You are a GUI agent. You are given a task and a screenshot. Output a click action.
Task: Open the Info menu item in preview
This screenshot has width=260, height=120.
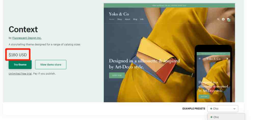[x=142, y=19]
